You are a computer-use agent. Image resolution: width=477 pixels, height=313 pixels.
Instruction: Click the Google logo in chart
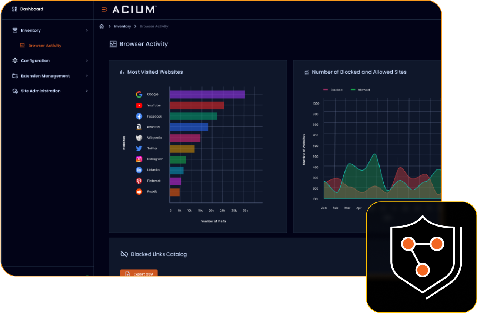pyautogui.click(x=139, y=95)
